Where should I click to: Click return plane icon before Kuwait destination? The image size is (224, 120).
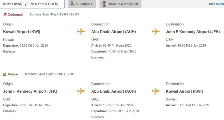tap(156, 91)
